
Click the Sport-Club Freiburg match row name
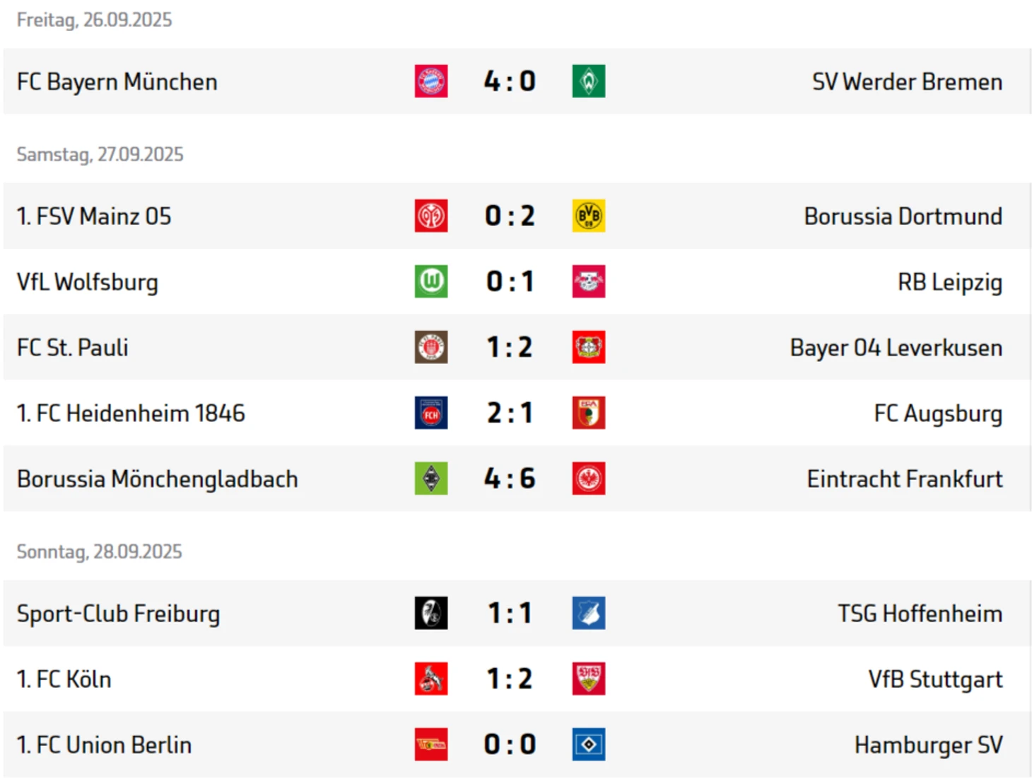click(118, 614)
